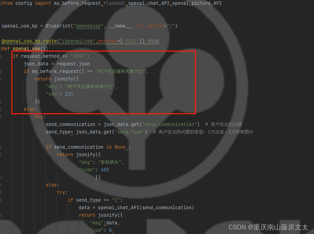Collapse the if request.method == 'POST' block
314x234 pixels.
click(1, 56)
